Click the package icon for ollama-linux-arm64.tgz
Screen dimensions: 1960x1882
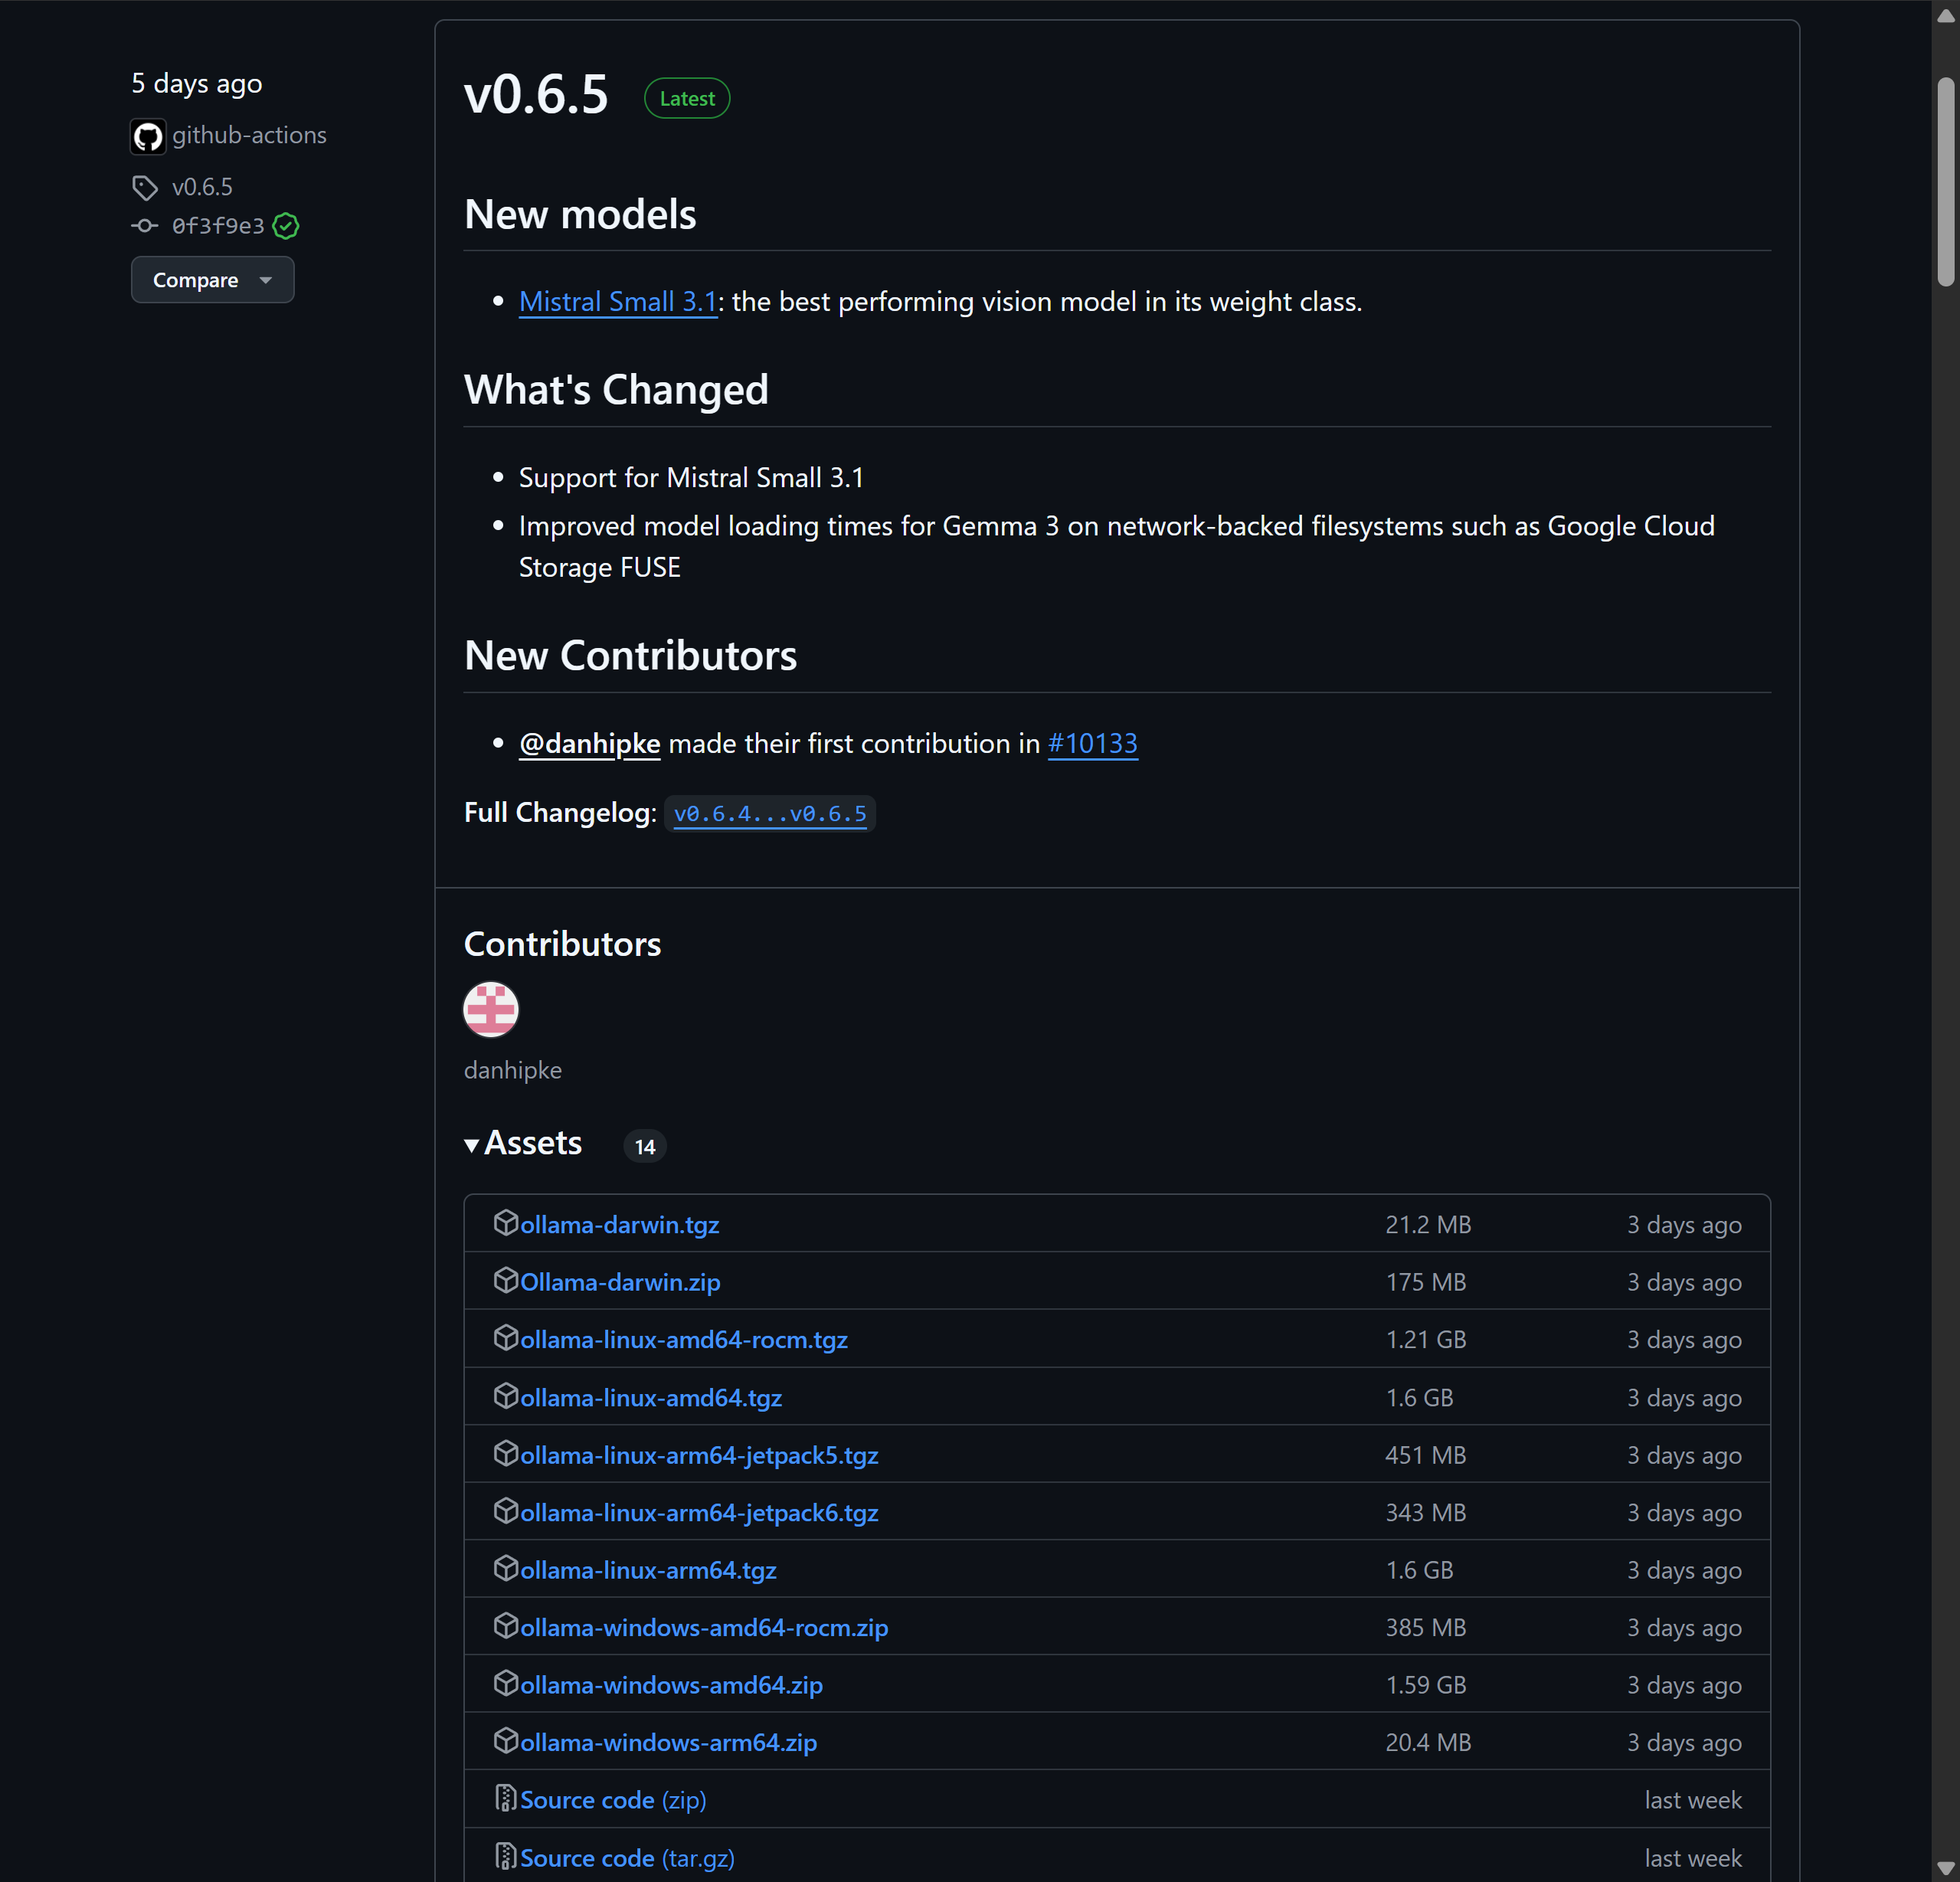coord(506,1568)
